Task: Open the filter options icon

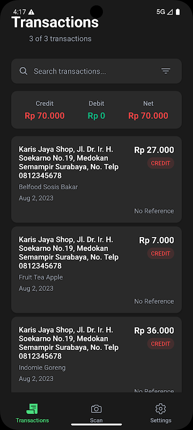Action: [165, 71]
